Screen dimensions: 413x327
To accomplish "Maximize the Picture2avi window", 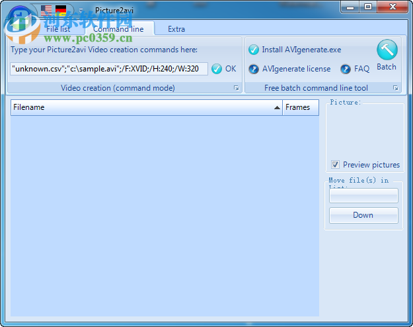I will point(368,7).
